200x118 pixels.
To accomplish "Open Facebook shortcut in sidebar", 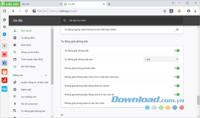I will click(x=4, y=63).
